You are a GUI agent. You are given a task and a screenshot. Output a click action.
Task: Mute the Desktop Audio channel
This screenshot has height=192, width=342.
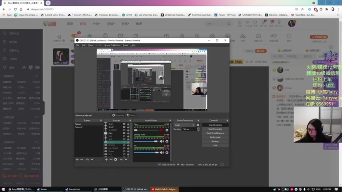pyautogui.click(x=162, y=142)
